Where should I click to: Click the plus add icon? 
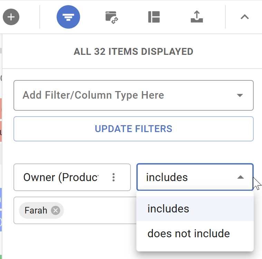11,17
